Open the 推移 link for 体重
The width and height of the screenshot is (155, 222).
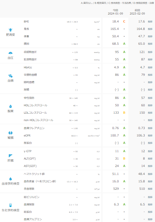click(x=150, y=36)
